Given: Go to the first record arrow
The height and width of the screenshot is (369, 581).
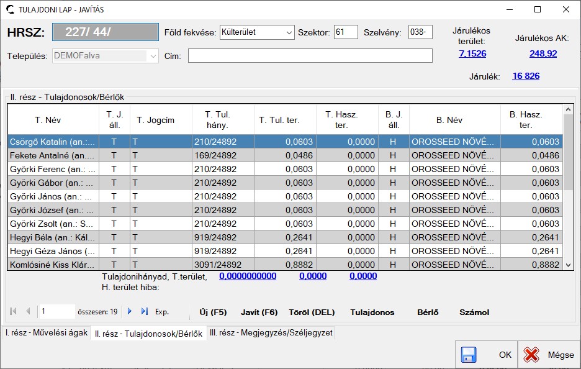Looking at the screenshot, I should 14,311.
